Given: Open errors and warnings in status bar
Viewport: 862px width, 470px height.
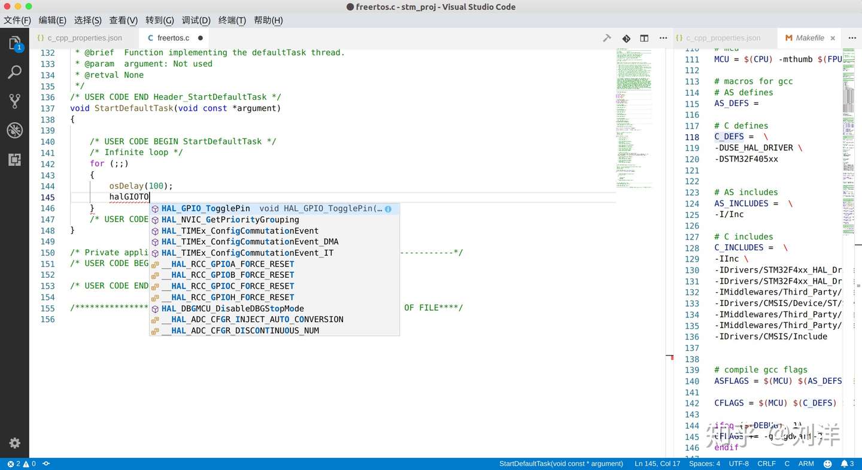Looking at the screenshot, I should point(21,463).
